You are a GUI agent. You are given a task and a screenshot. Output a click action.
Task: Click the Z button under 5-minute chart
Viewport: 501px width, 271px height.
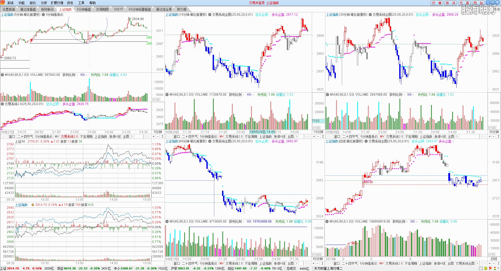point(162,137)
